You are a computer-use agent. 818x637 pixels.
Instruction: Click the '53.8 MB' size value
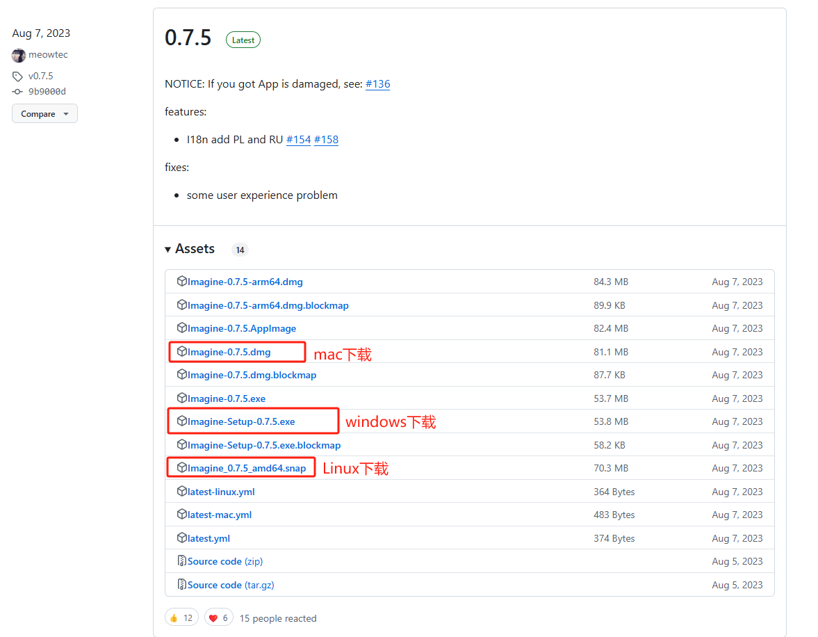click(611, 421)
